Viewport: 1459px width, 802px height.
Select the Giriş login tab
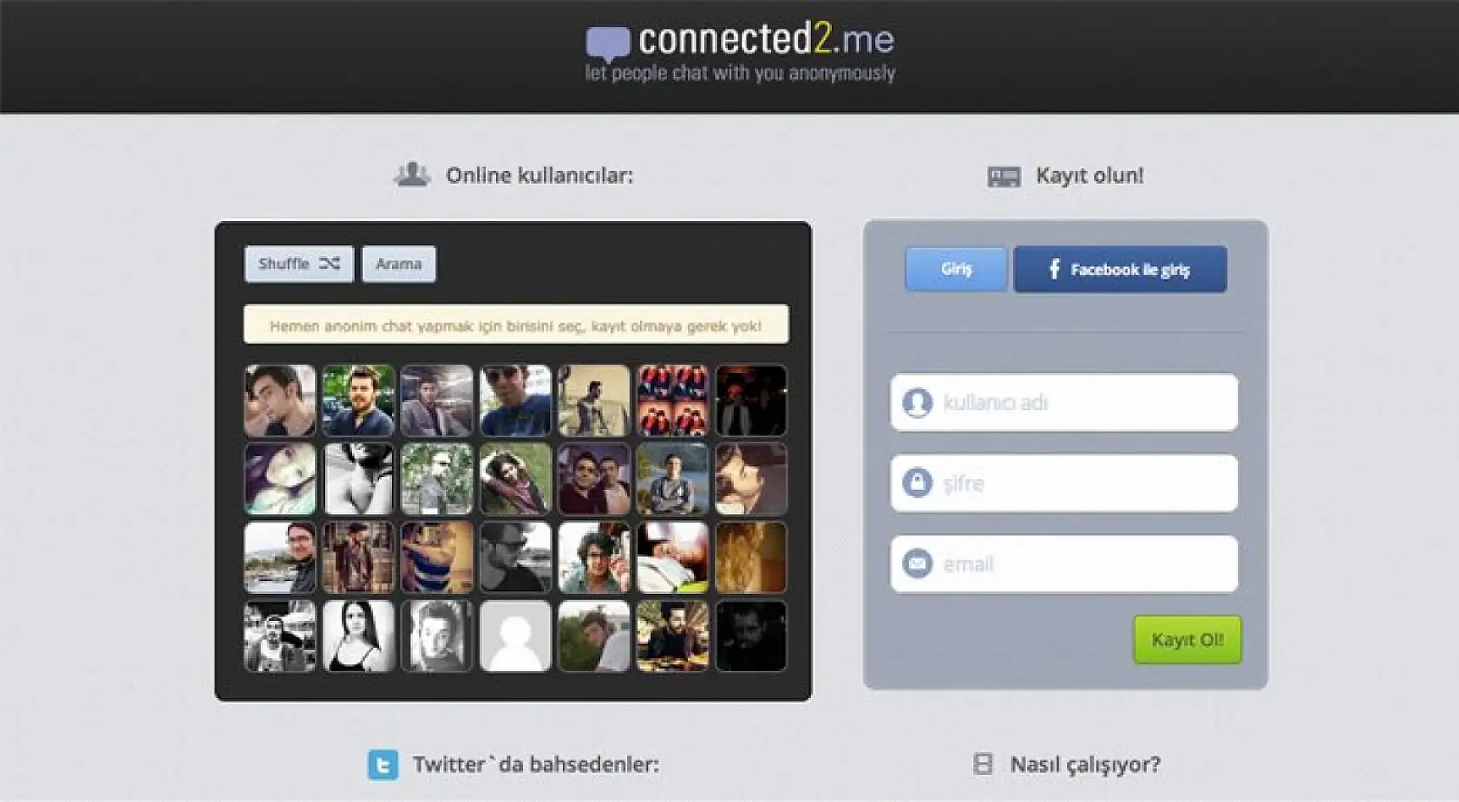(x=956, y=269)
